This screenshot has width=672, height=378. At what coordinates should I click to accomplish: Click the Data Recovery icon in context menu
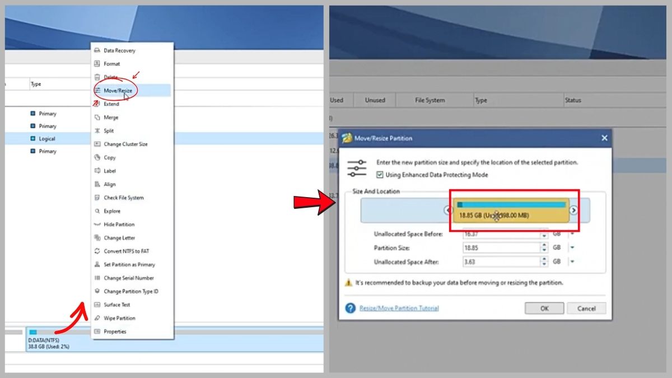coord(97,50)
